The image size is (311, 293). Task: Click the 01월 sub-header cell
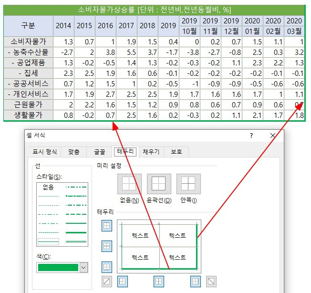click(x=252, y=31)
